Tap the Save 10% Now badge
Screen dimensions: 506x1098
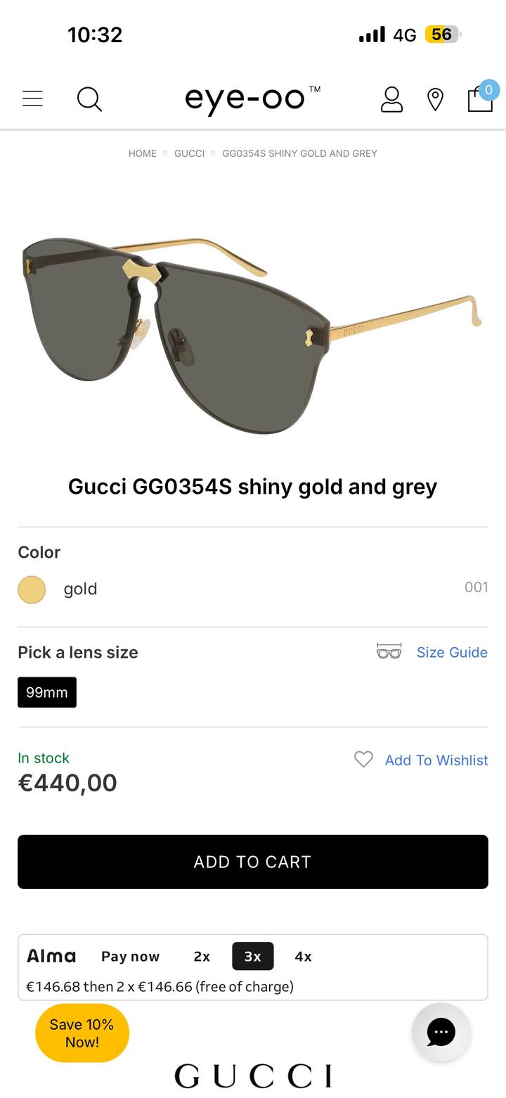(x=82, y=1033)
